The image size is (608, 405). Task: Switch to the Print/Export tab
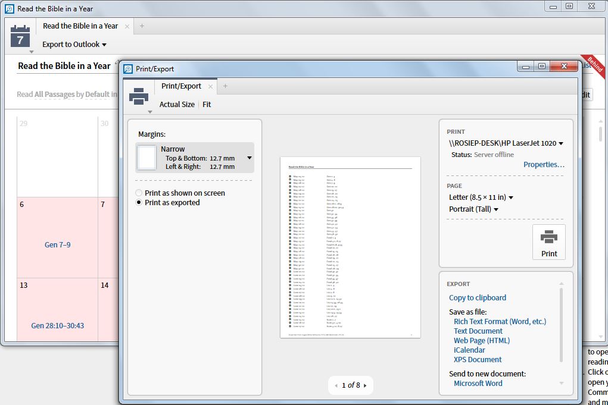(182, 86)
